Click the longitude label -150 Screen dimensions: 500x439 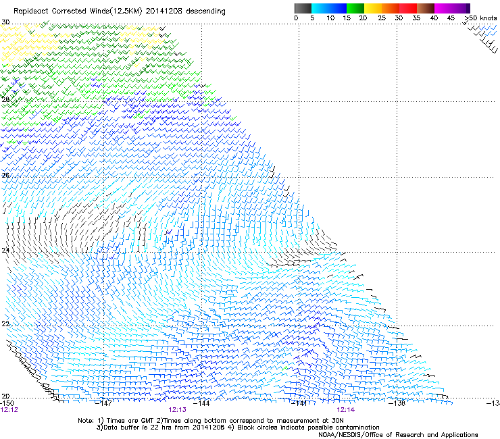pos(7,403)
